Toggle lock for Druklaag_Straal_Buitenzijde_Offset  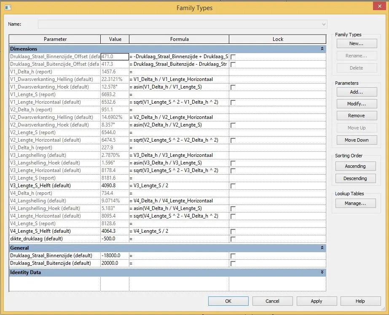pos(233,64)
